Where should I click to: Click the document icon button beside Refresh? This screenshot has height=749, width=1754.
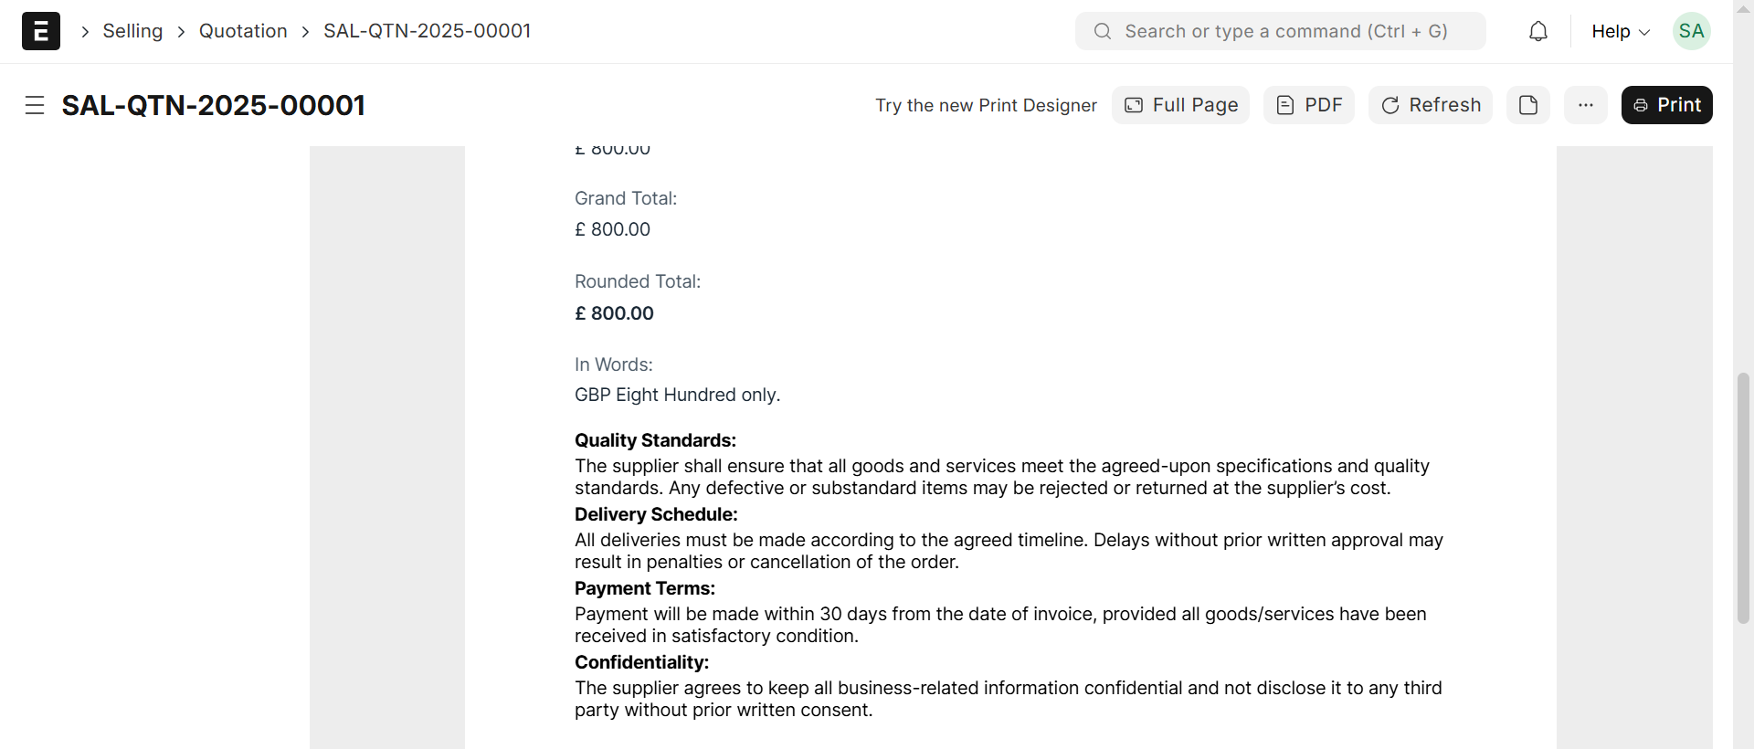1528,105
